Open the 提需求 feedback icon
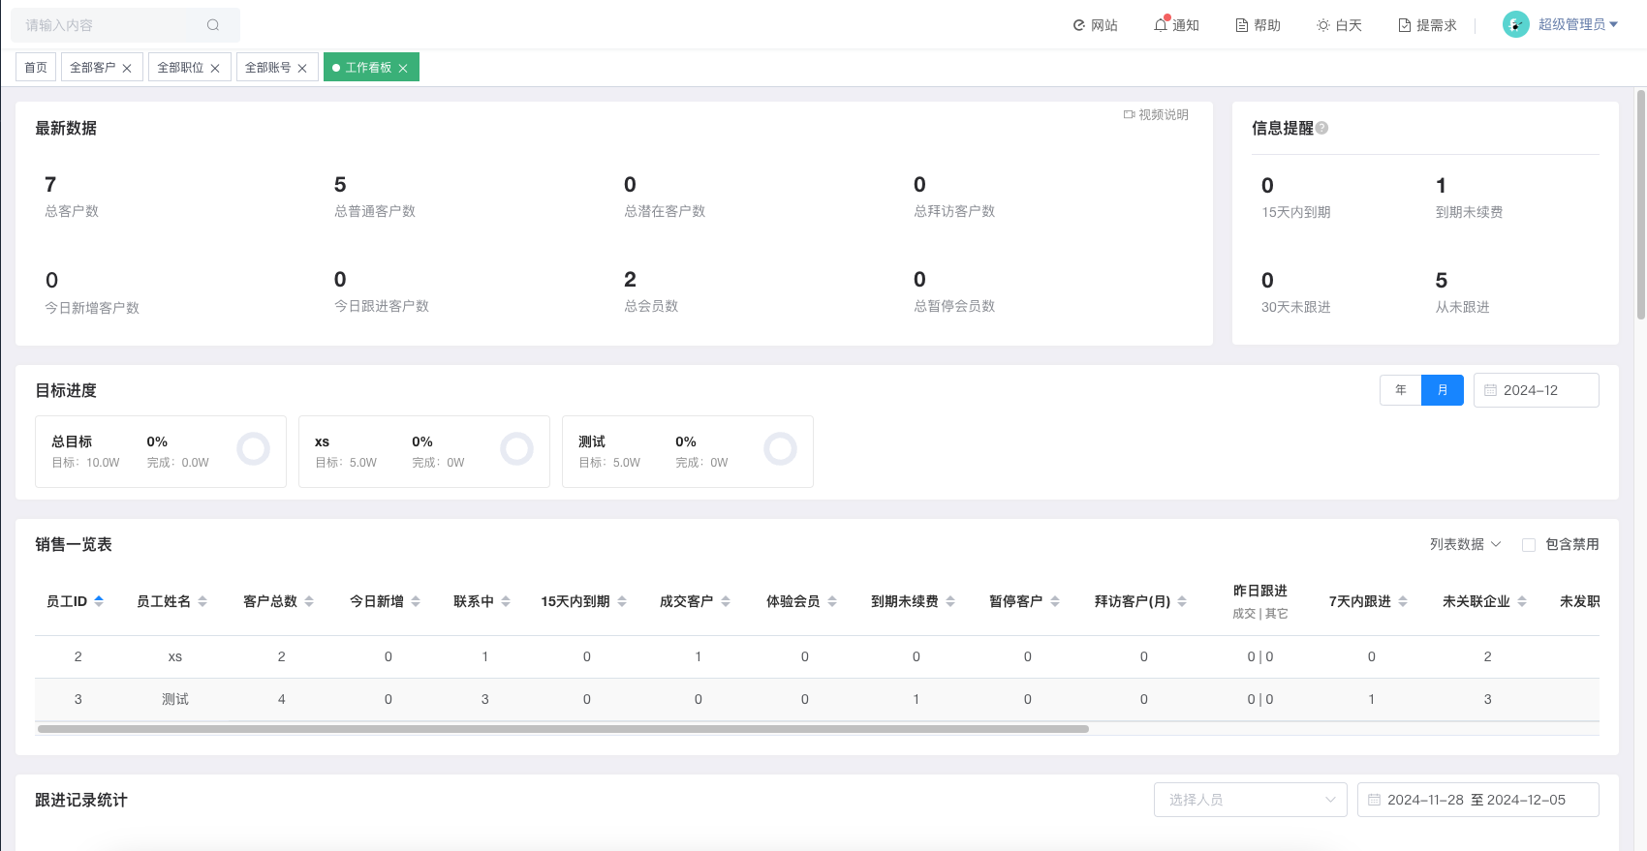This screenshot has height=851, width=1647. [x=1405, y=25]
